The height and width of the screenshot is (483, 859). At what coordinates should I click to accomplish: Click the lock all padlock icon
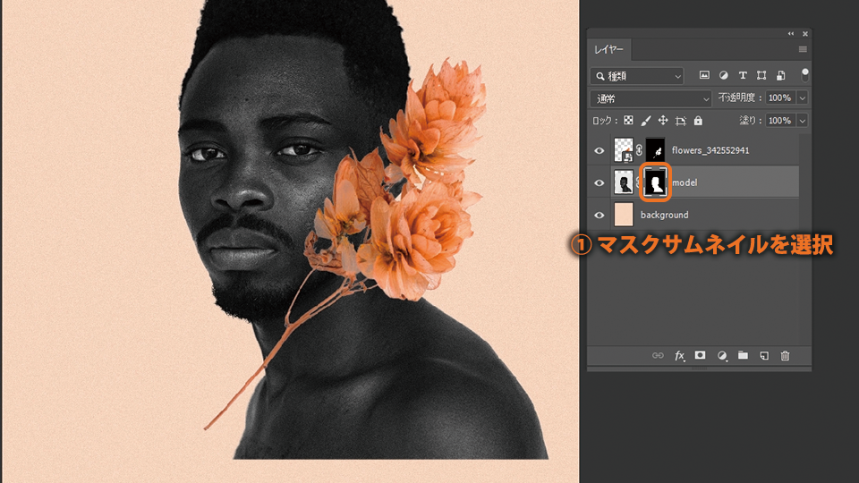(698, 121)
